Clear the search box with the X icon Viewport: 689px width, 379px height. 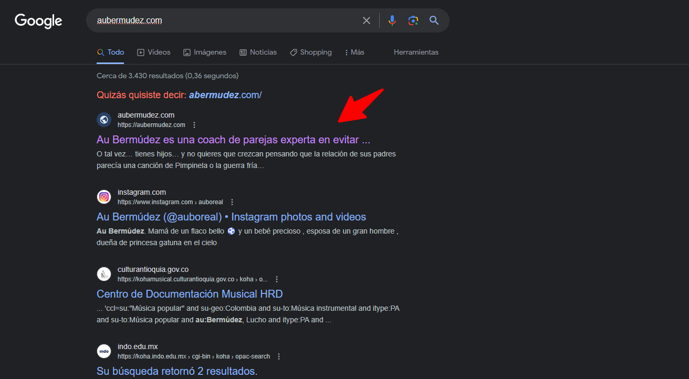click(367, 20)
